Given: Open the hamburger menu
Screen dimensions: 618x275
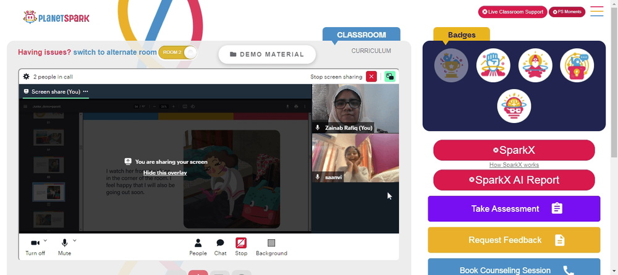Looking at the screenshot, I should tap(597, 11).
